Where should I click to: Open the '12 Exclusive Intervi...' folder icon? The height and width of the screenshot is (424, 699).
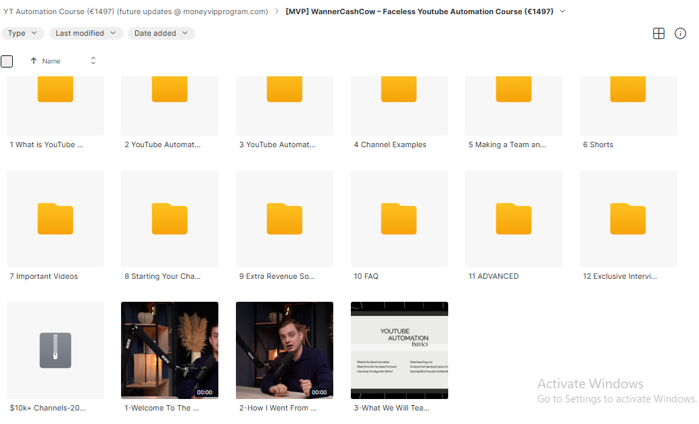627,219
